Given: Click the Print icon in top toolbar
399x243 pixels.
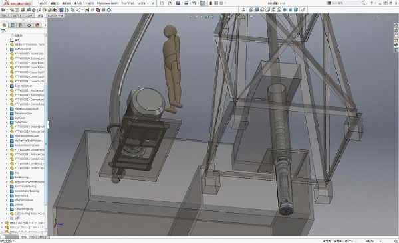Looking at the screenshot, I should click(x=186, y=3).
